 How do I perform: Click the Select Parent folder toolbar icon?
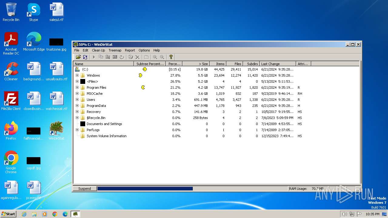146,57
